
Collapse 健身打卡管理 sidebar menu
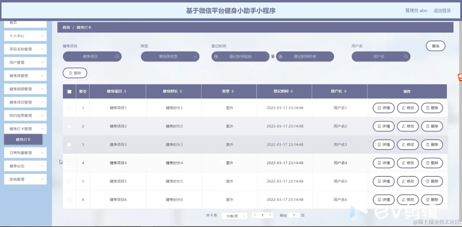coord(25,129)
